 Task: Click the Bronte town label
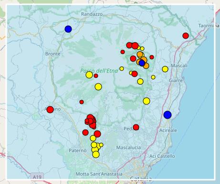pyautogui.click(x=53, y=54)
